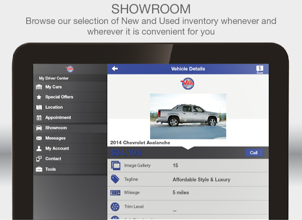This screenshot has height=220, width=302.
Task: Open My Cars menu item
Action: 70,87
